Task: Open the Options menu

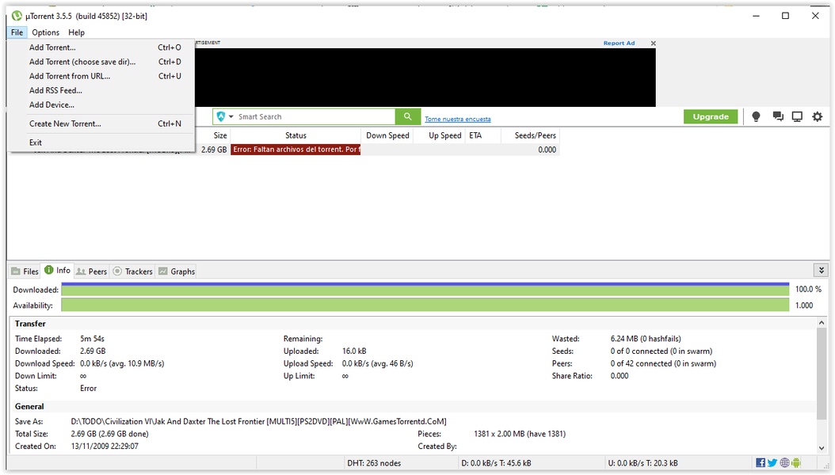Action: (x=45, y=32)
